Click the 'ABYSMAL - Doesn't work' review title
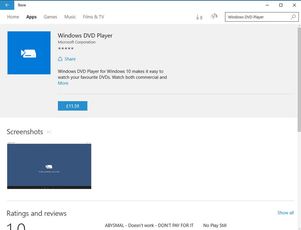This screenshot has width=301, height=230. [149, 225]
